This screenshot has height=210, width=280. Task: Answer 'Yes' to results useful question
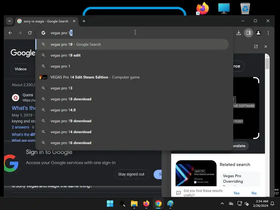pyautogui.click(x=237, y=193)
